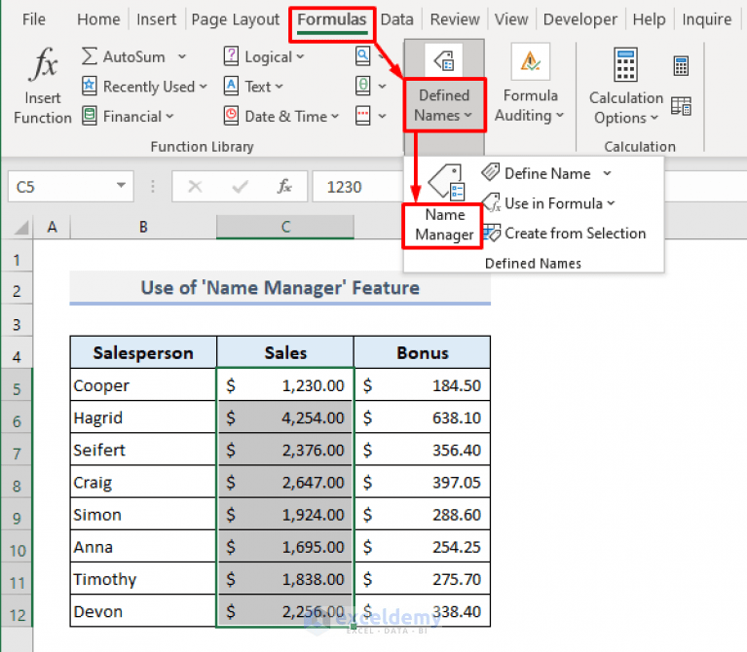
Task: Switch to the Review tab
Action: [x=455, y=19]
